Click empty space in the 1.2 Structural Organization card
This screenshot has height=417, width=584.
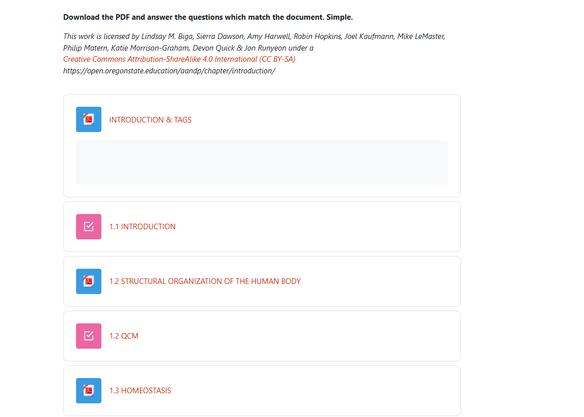click(x=380, y=281)
